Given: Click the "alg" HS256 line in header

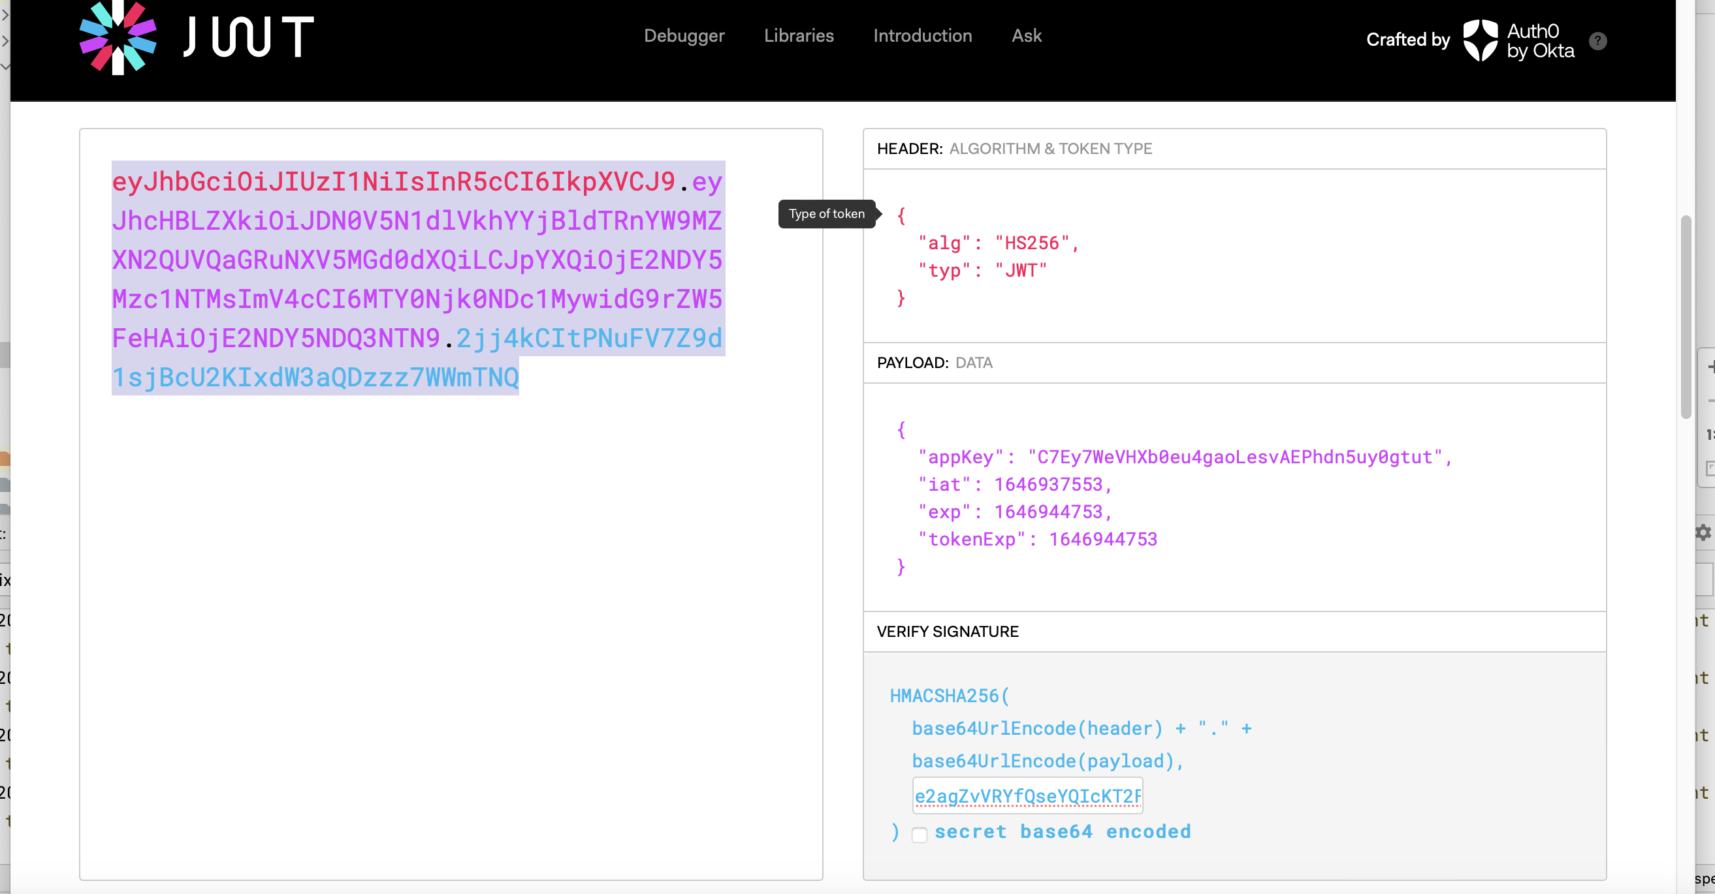Looking at the screenshot, I should click(997, 243).
